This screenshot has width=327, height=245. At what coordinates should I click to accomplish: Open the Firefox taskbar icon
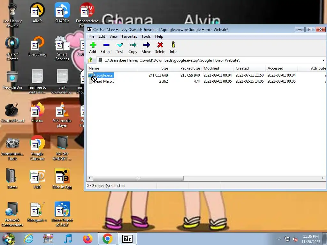pos(87,239)
